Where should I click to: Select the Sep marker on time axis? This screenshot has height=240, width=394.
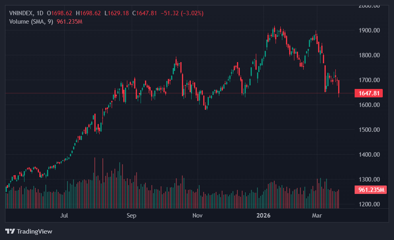[x=131, y=216]
